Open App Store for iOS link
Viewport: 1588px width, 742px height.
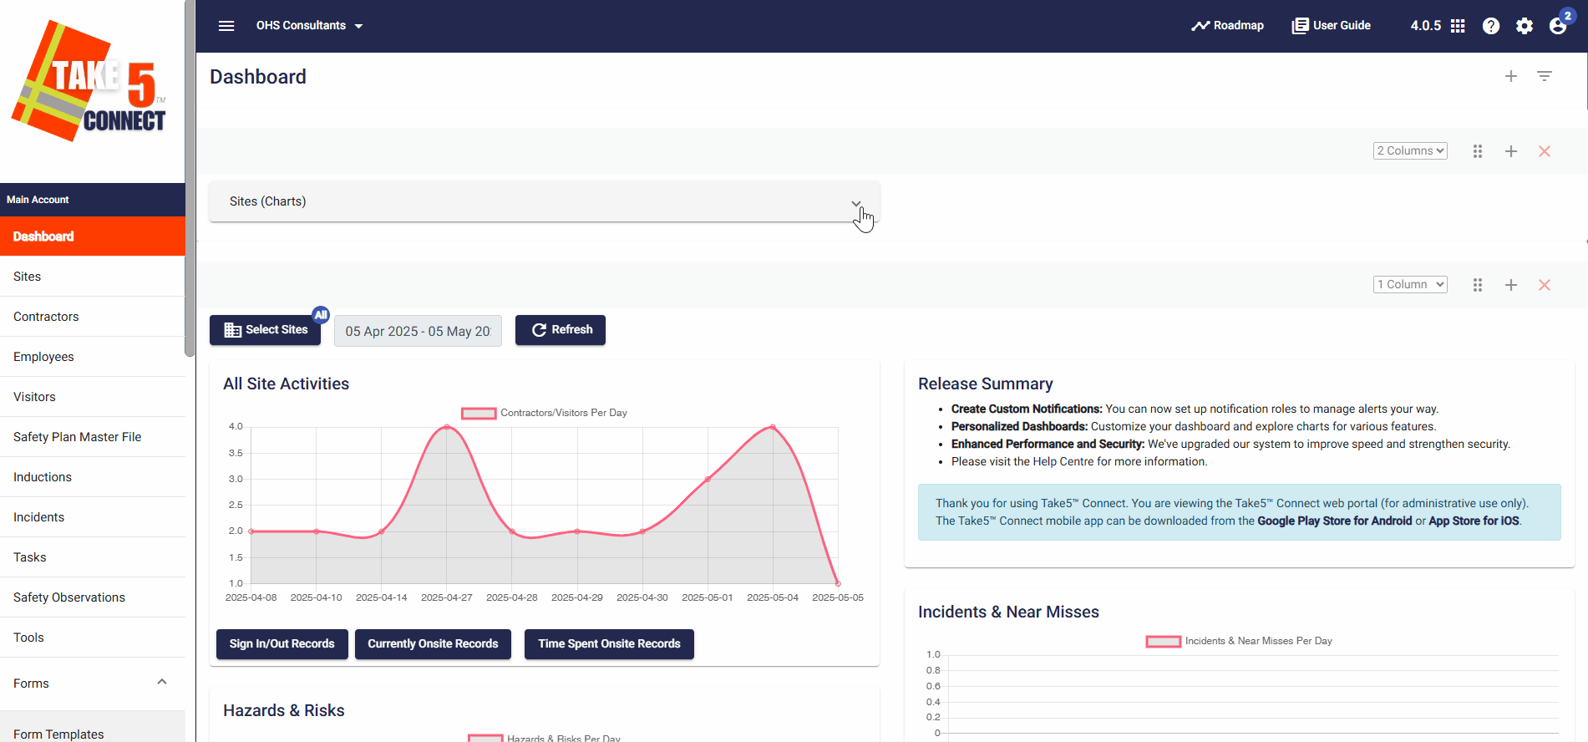click(1474, 521)
